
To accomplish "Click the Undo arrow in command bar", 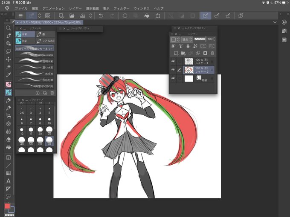I will pos(101,16).
